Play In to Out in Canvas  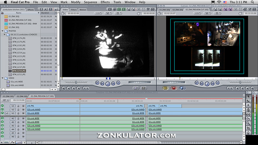(202, 84)
